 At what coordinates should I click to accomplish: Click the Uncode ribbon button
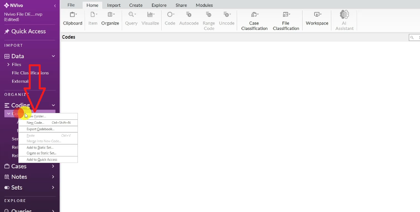(226, 19)
